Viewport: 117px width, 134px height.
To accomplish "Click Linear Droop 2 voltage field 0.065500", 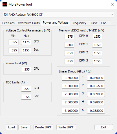I will (96, 86).
